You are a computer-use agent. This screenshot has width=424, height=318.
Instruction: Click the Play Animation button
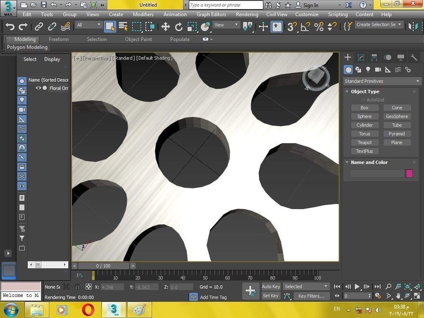(357, 287)
